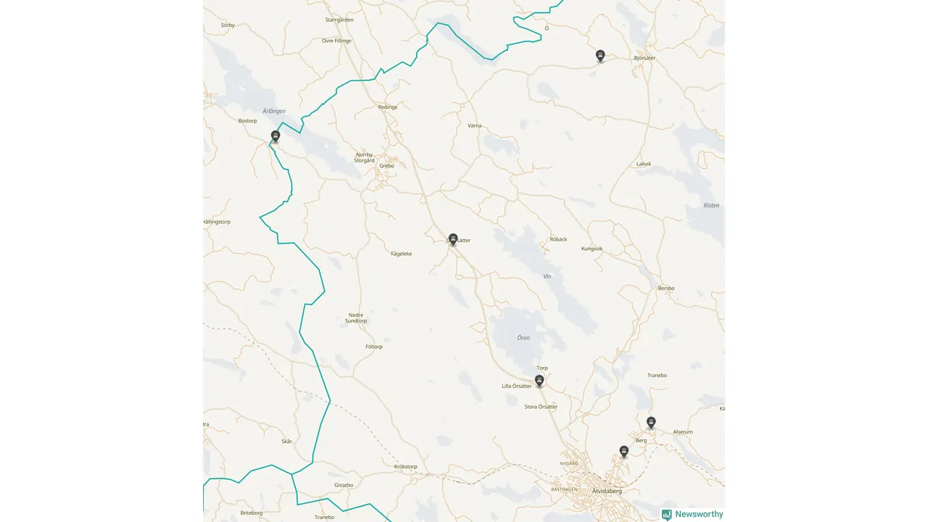This screenshot has height=522, width=928.
Task: Click the Kungsvik place label
Action: [x=592, y=249]
